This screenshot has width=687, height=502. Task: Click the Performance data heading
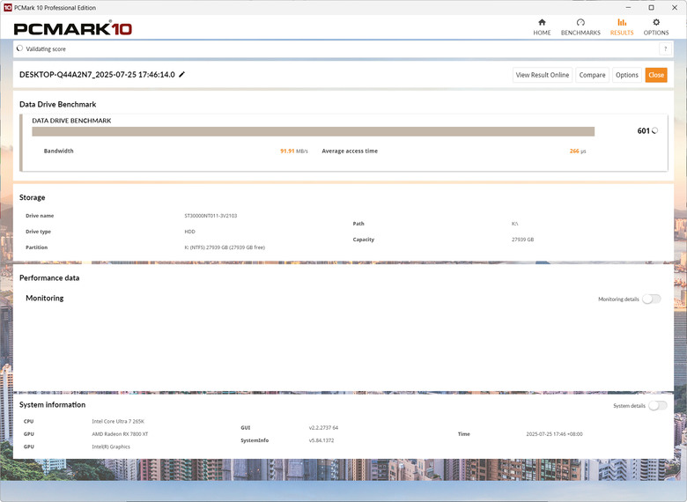(x=49, y=277)
